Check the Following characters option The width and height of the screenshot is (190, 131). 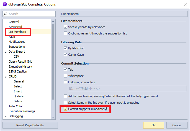pos(65,82)
